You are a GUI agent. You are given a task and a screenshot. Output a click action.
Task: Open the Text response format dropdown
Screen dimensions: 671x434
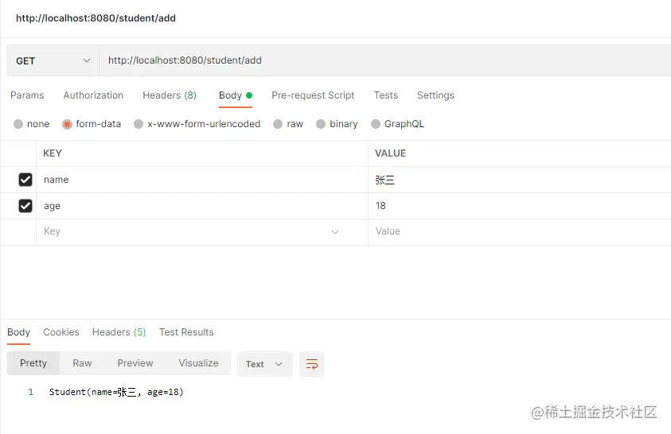coord(265,364)
